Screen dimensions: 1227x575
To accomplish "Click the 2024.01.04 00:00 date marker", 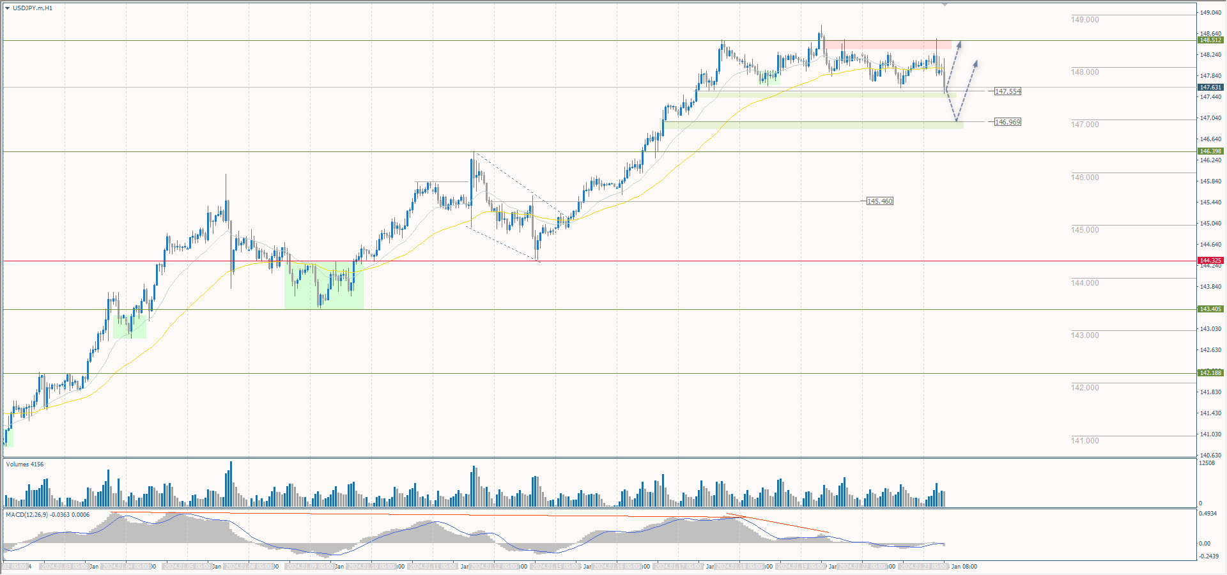I will pos(126,567).
